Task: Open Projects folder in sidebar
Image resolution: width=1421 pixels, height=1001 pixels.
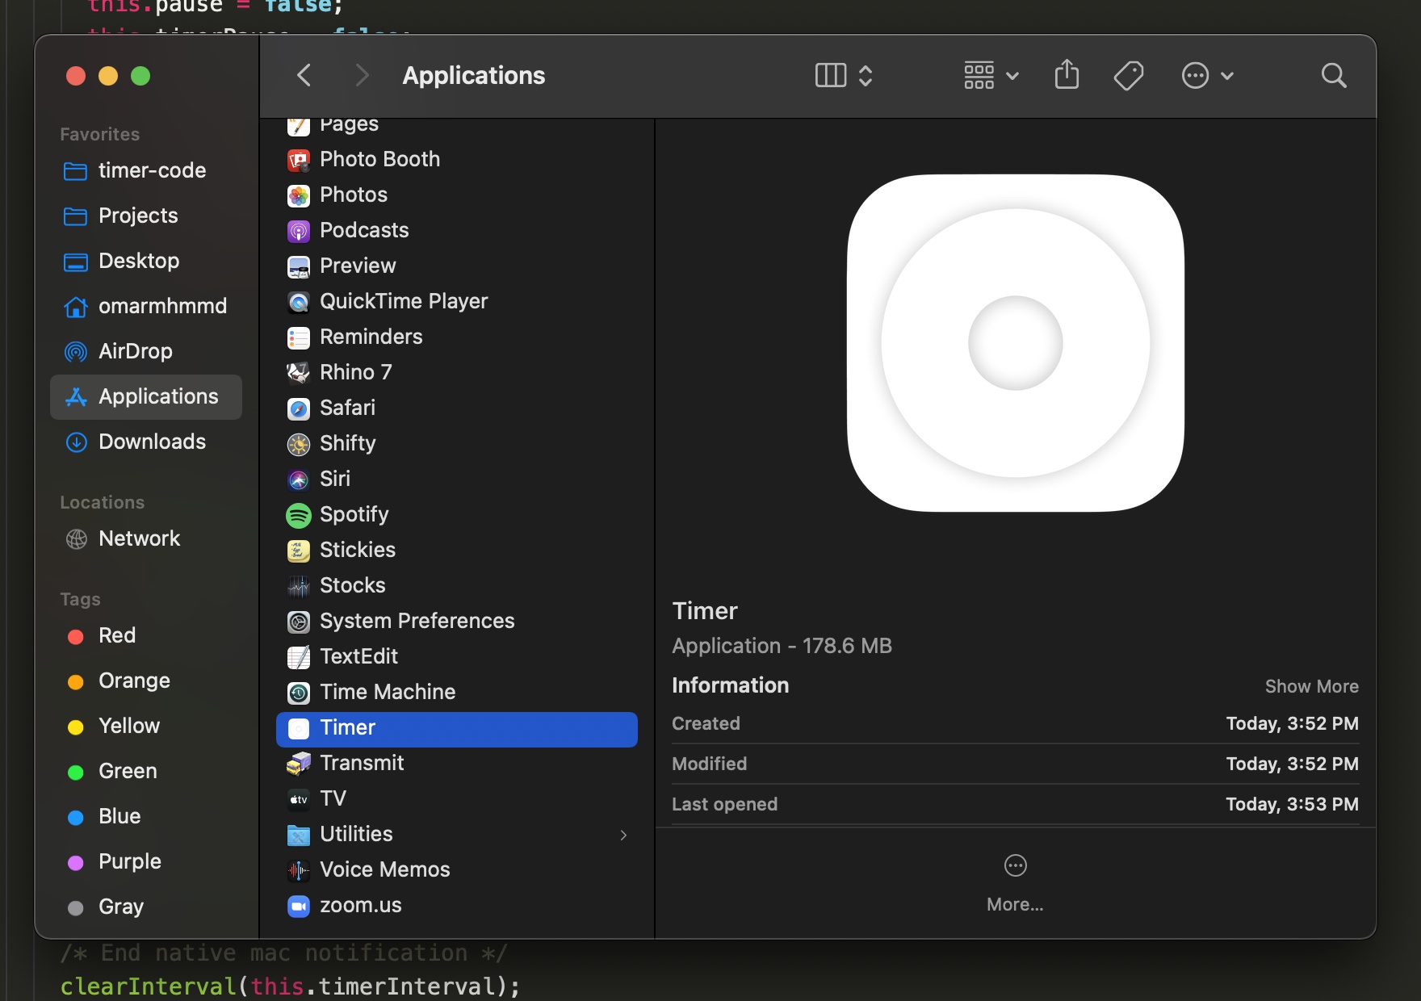Action: pyautogui.click(x=146, y=216)
